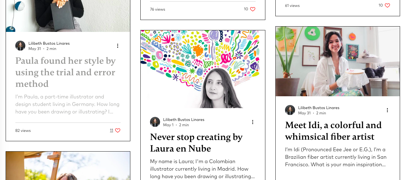Click Lilibeth Bustos Linares name above Meet Idi
The height and width of the screenshot is (180, 406).
tap(319, 108)
